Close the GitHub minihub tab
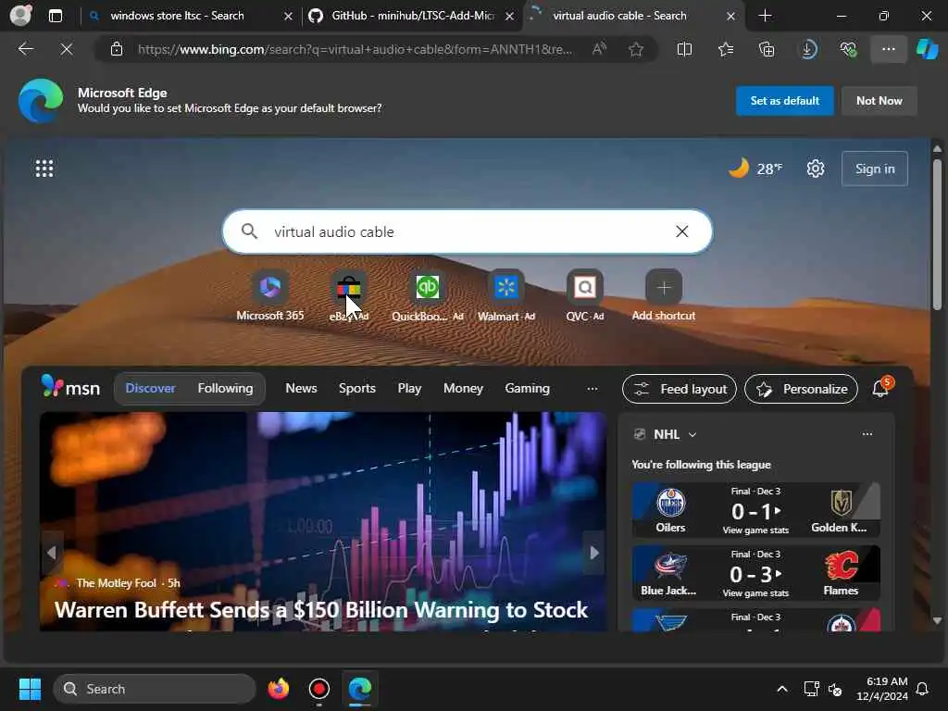Screen dimensions: 948x711 click(509, 16)
